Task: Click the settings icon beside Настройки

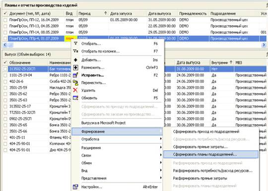Action: tap(75, 187)
